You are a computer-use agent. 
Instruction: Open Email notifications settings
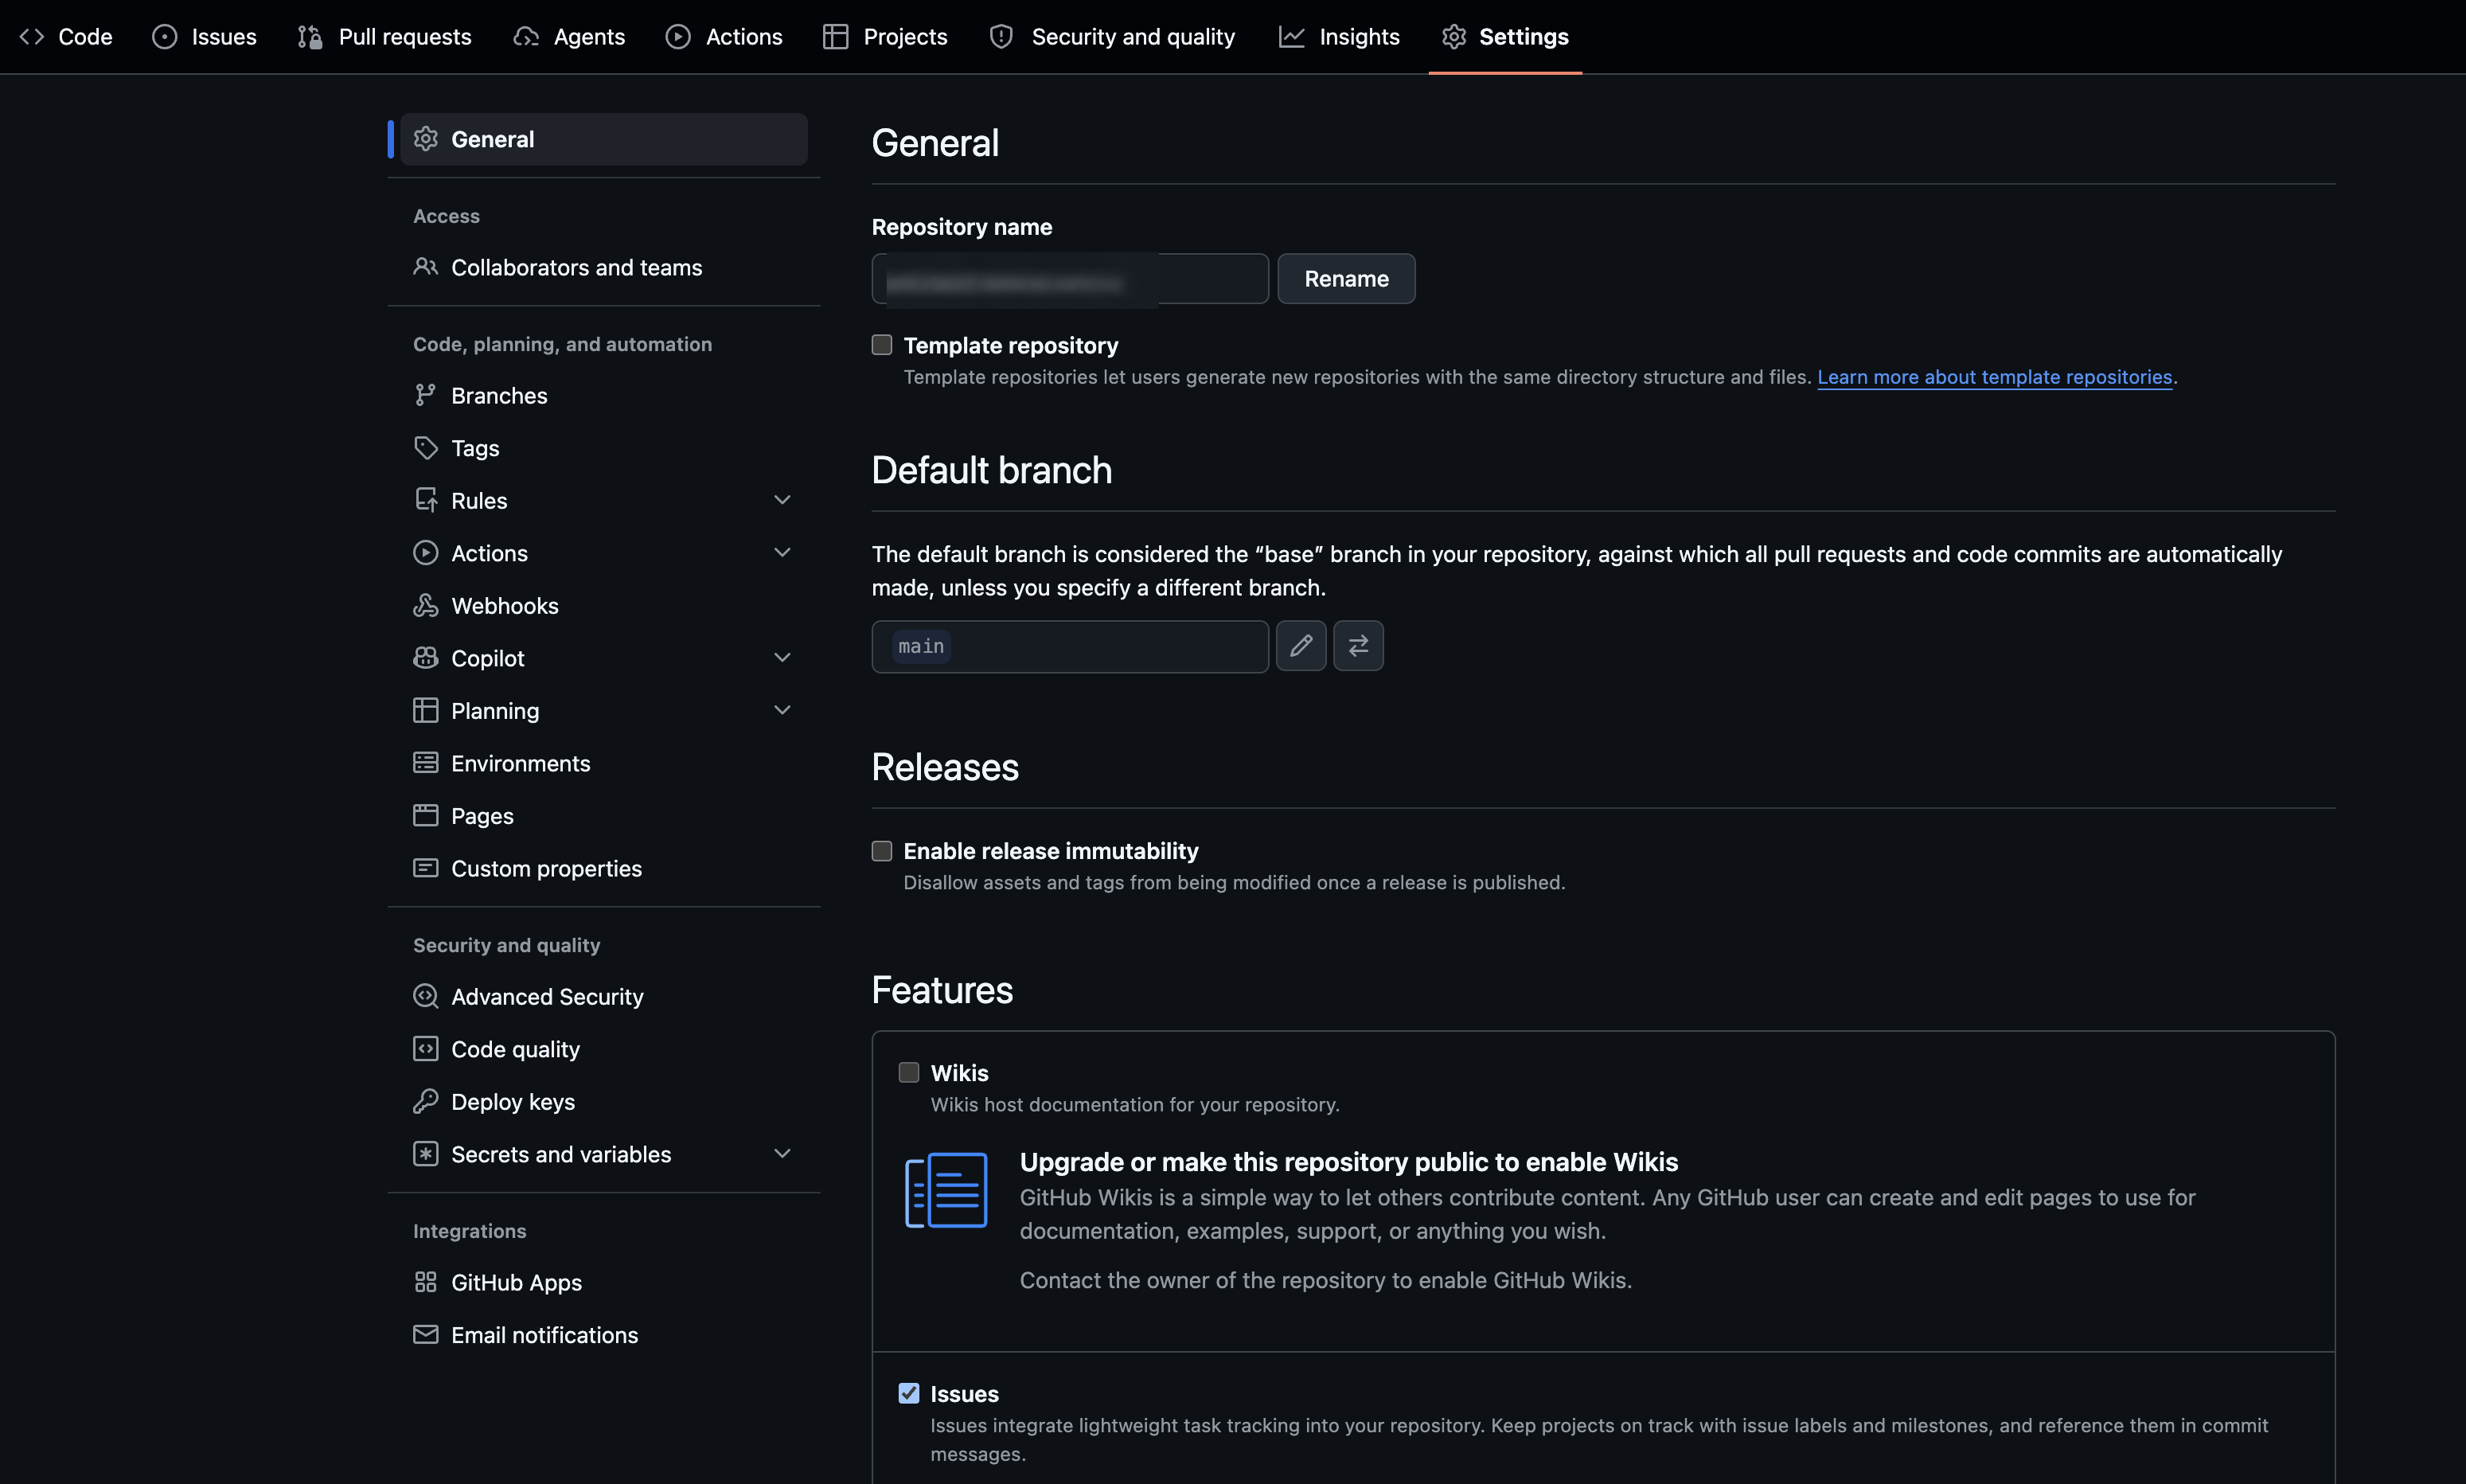[603, 1334]
